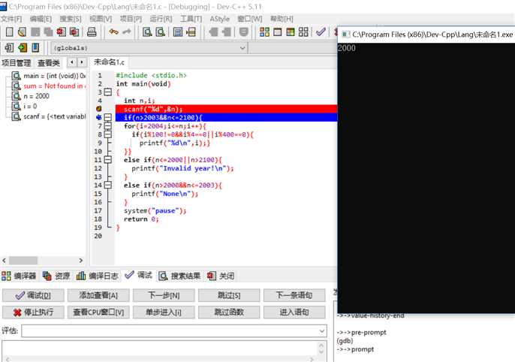
Task: Click the current-line arrow marker in gutter
Action: (x=98, y=117)
